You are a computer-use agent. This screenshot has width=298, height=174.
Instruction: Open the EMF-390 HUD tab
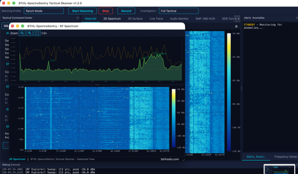[205, 19]
